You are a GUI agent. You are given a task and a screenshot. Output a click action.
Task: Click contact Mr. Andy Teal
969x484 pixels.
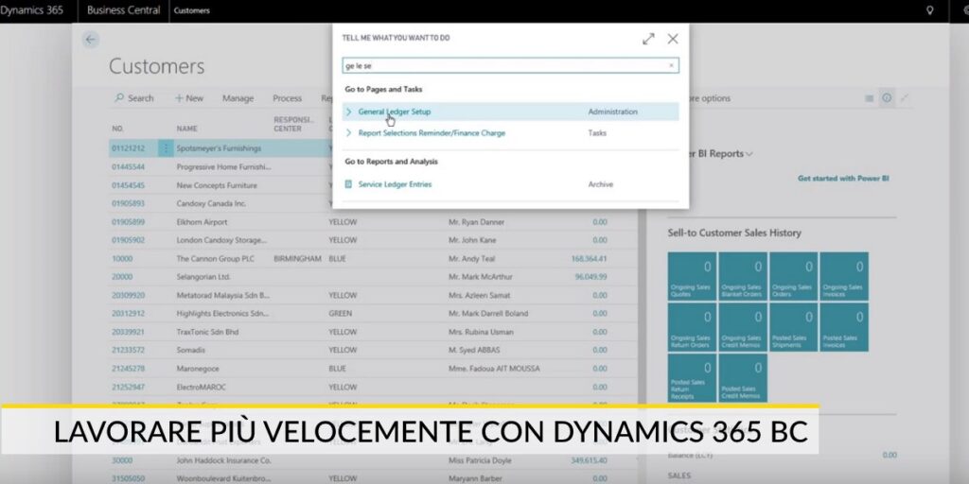pyautogui.click(x=471, y=259)
